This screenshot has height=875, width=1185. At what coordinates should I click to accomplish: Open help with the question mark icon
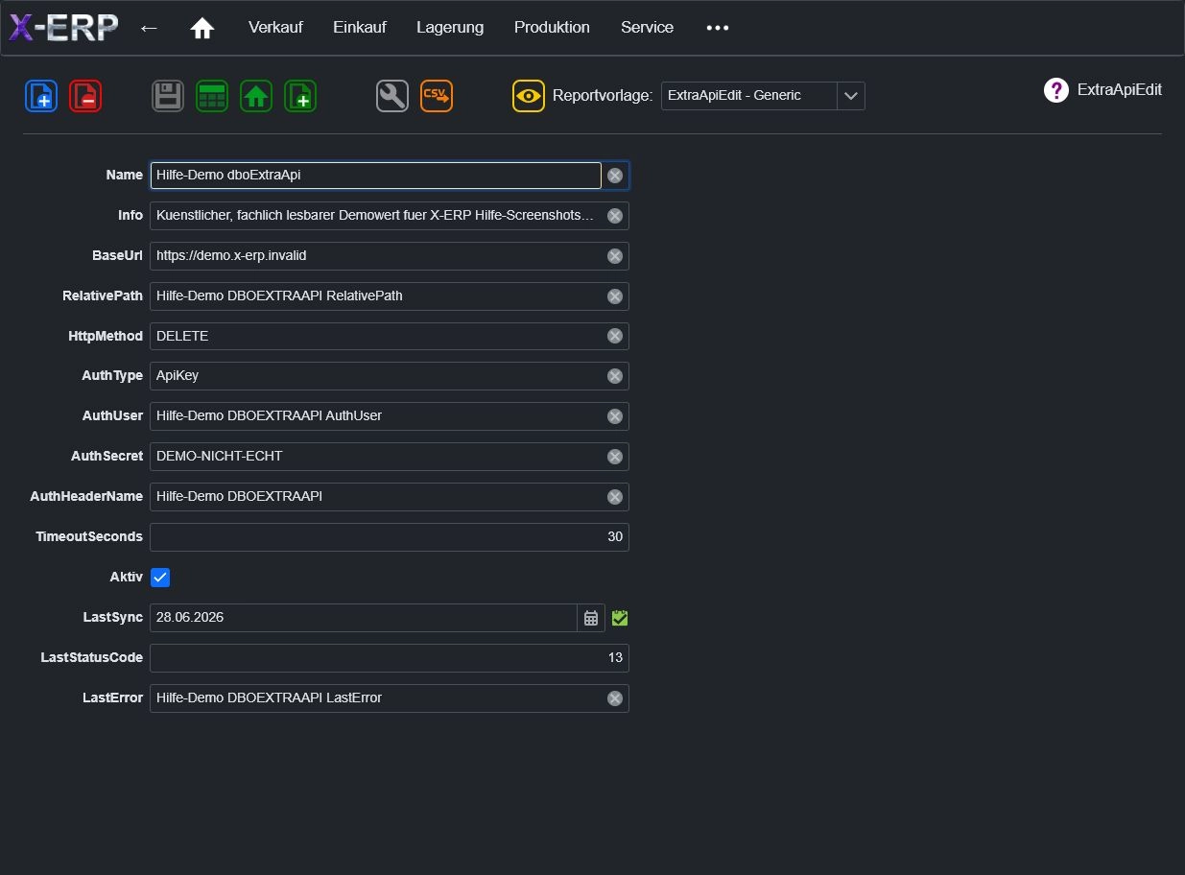click(x=1056, y=90)
